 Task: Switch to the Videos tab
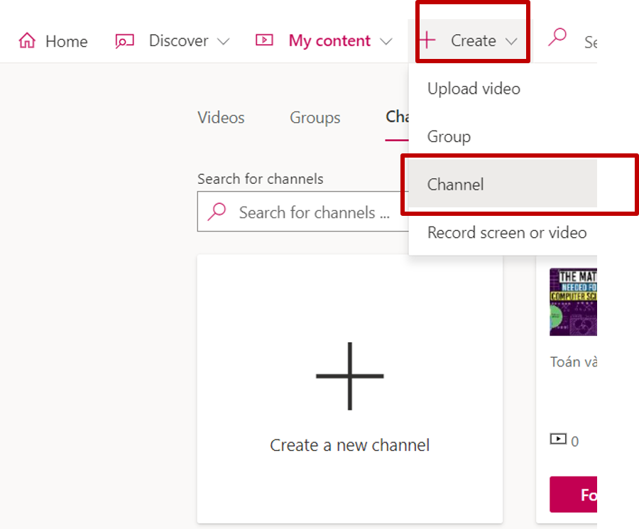[221, 118]
